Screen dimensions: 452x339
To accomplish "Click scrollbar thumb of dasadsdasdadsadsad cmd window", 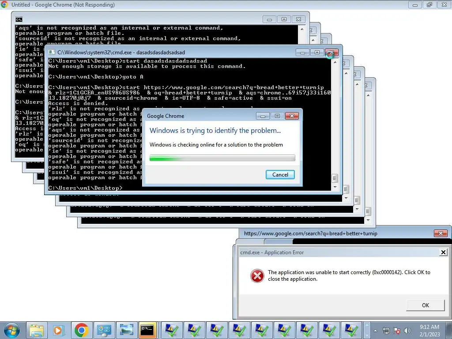I will tap(335, 178).
